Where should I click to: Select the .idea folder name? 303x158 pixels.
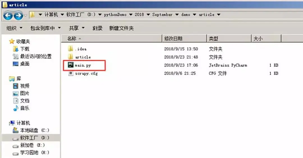tap(81, 49)
